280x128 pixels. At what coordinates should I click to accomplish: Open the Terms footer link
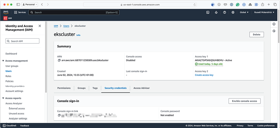point(250,125)
